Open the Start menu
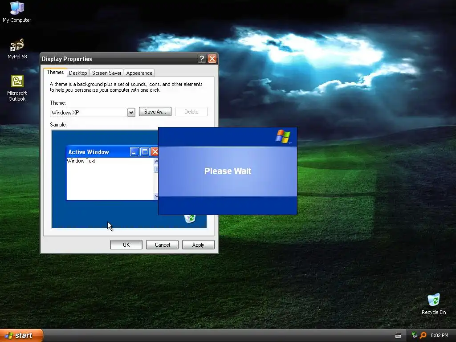The height and width of the screenshot is (342, 456). click(x=21, y=335)
